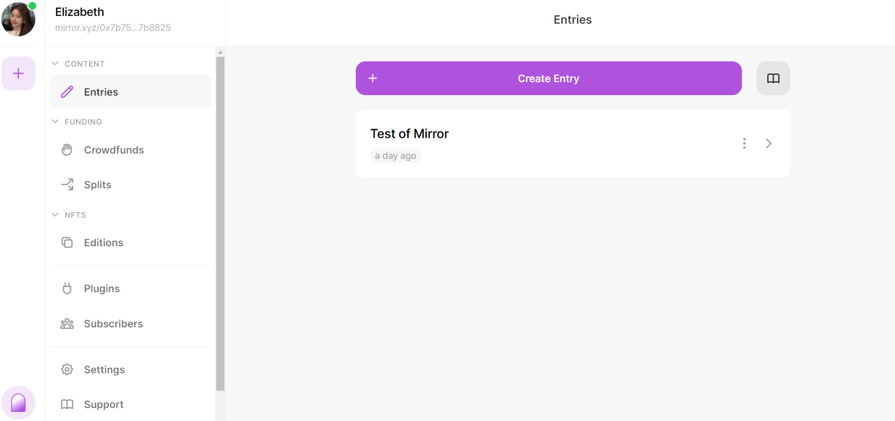Click the sidebar vertical scrollbar
This screenshot has width=895, height=421.
point(220,224)
